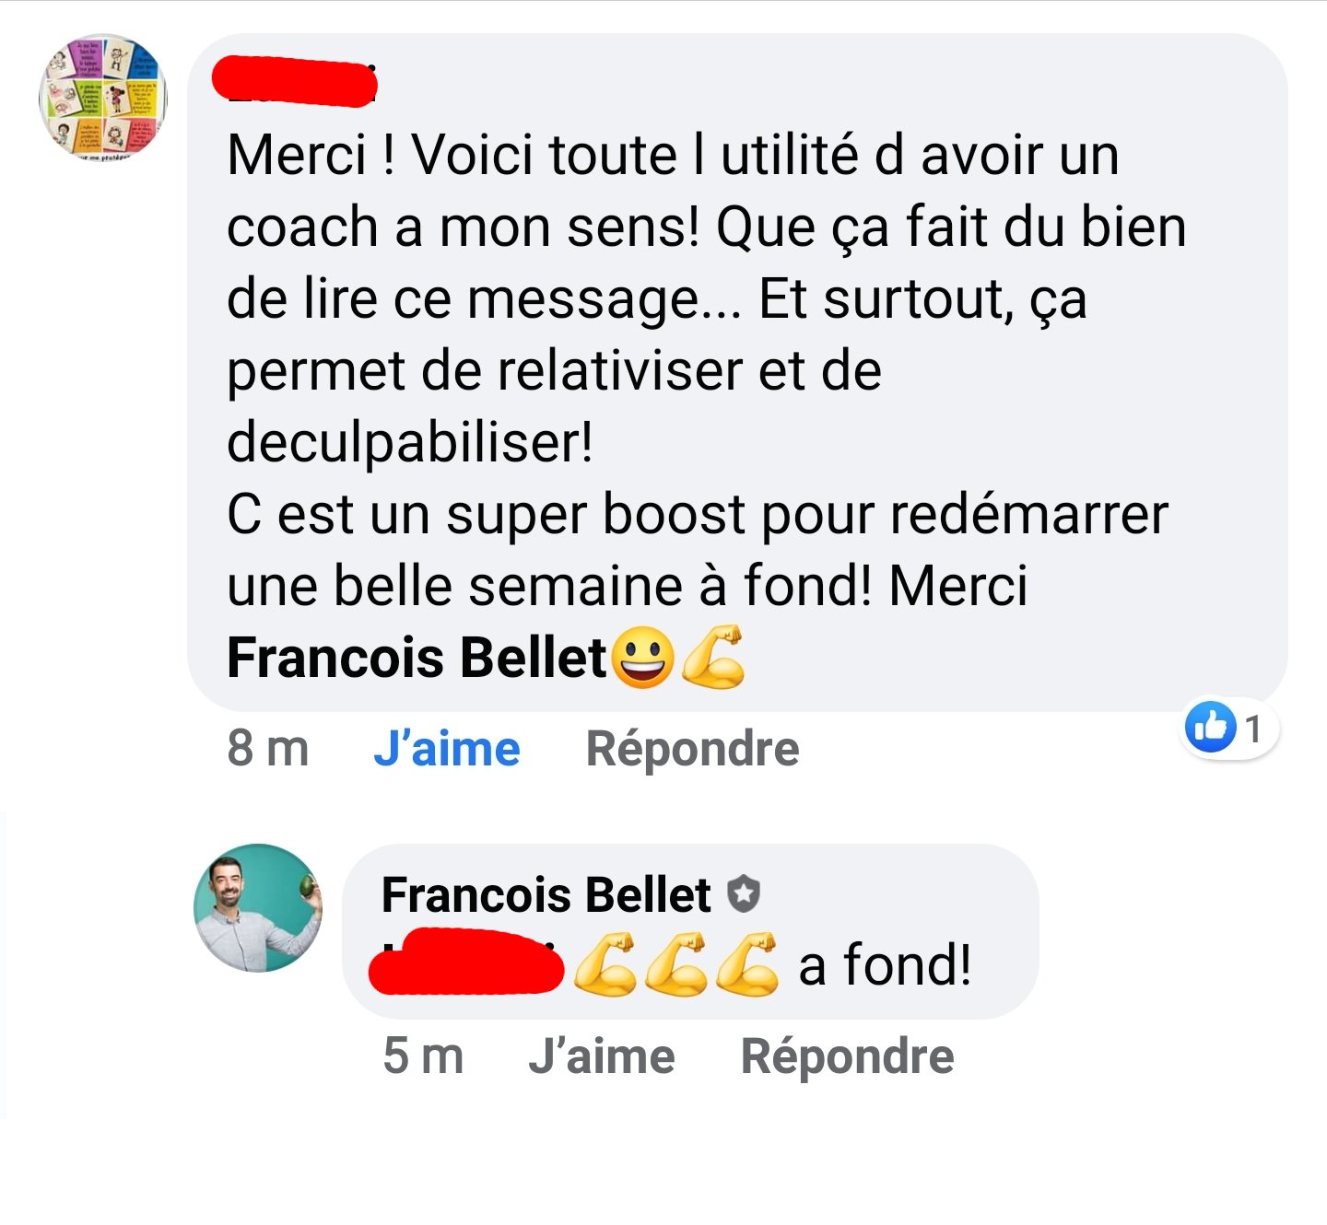Click the "8 m" comment timestamp
Viewport: 1327px width, 1225px height.
267,749
